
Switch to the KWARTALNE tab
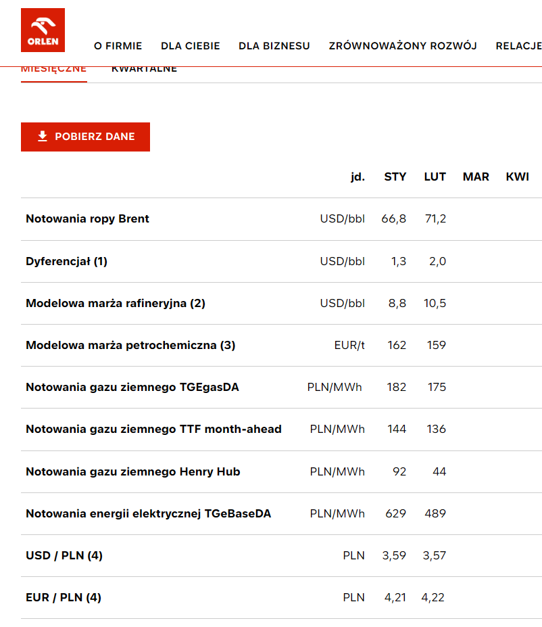click(144, 70)
